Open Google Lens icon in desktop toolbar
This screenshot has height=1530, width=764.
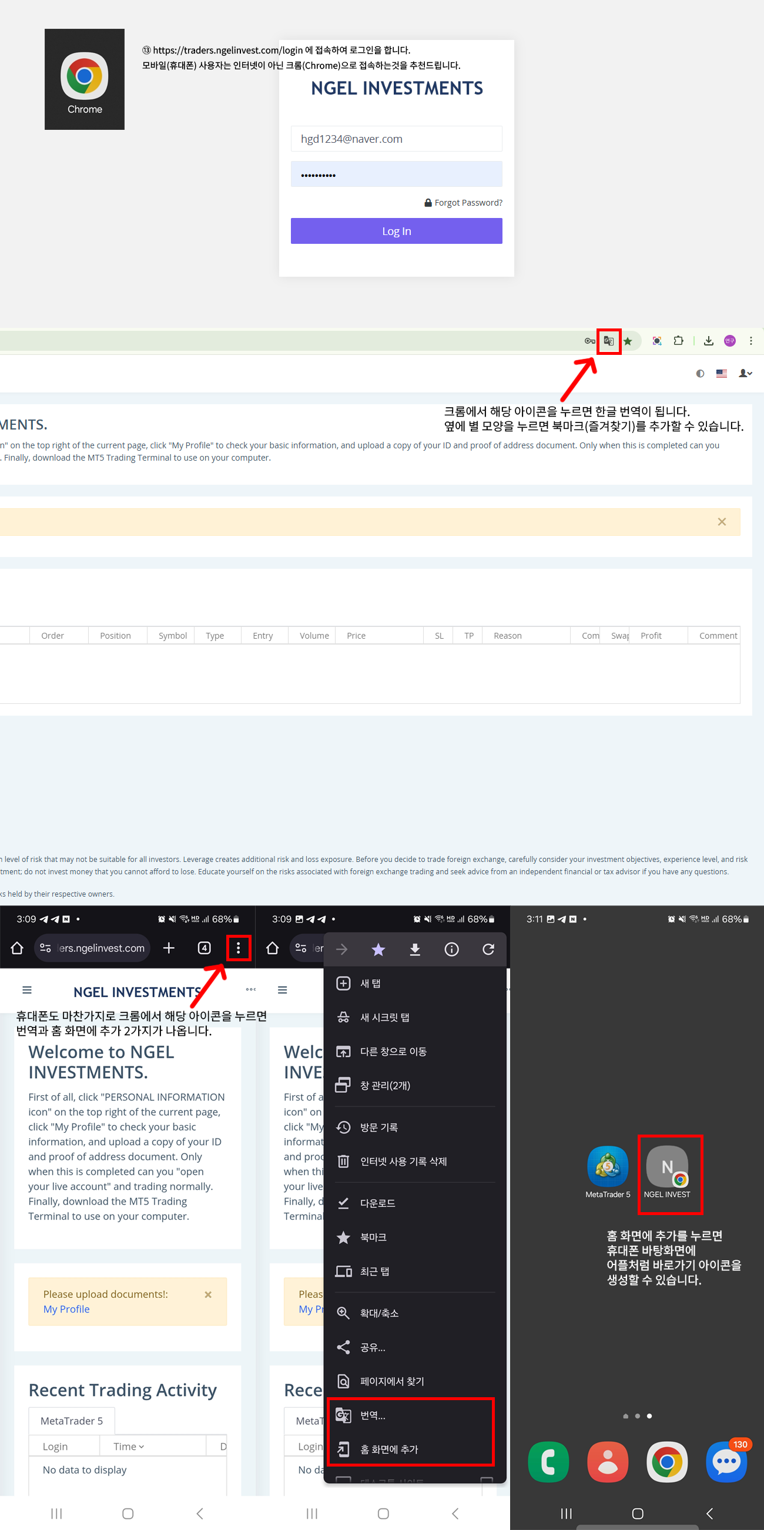657,341
